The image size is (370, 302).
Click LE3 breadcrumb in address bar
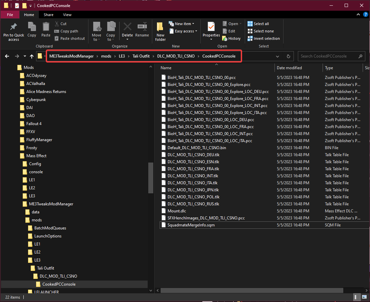click(x=122, y=56)
